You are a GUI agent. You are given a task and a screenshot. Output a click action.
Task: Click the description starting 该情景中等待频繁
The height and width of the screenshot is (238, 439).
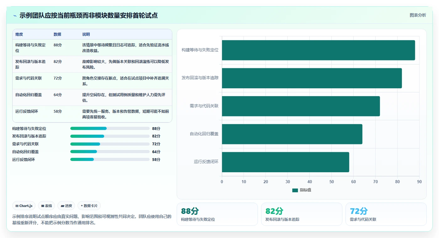click(126, 48)
